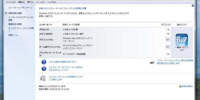Click the 基本スコア column header
200x100 pixels.
click(x=182, y=25)
